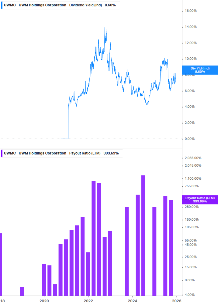Viewport: 218px width, 305px height.
Task: Click the purple color marker of the Payout Ratio legend
Action: [2, 153]
